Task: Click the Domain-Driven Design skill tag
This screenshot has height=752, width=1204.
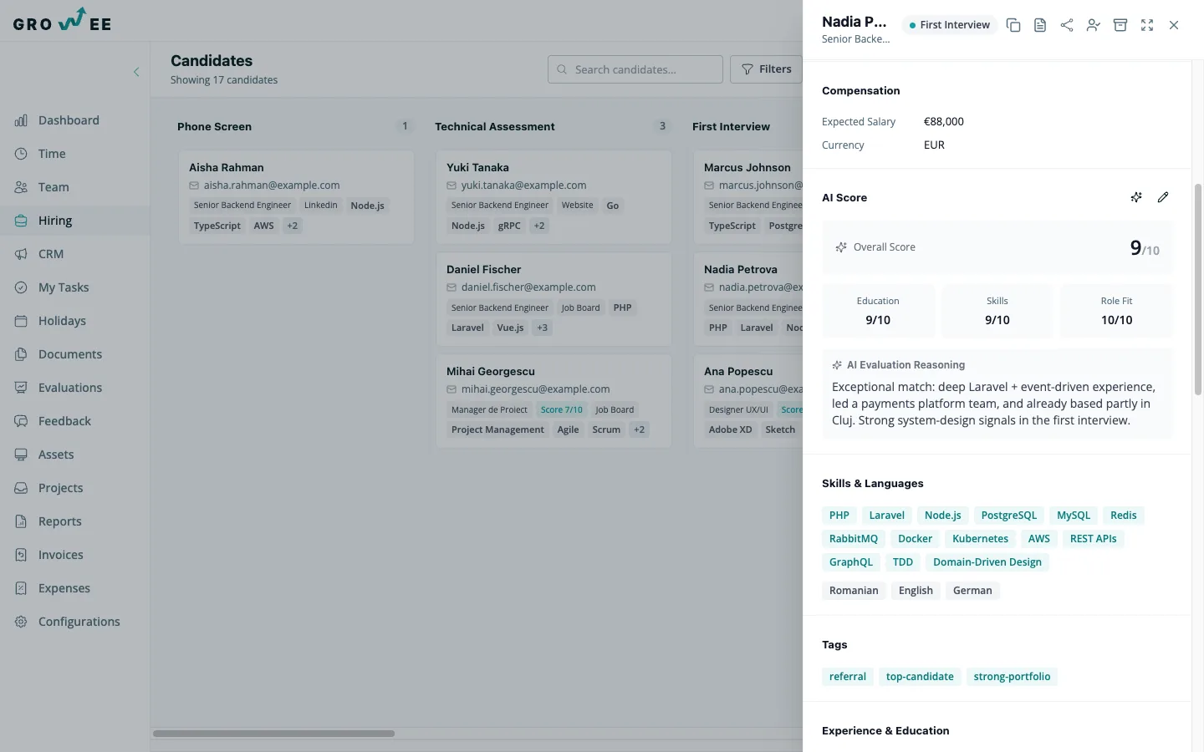Action: pos(987,562)
